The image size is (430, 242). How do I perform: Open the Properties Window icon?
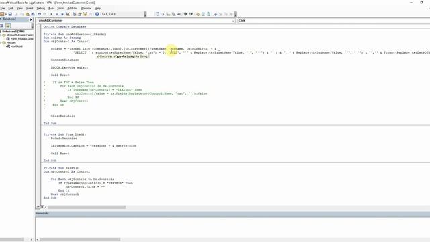coord(79,14)
